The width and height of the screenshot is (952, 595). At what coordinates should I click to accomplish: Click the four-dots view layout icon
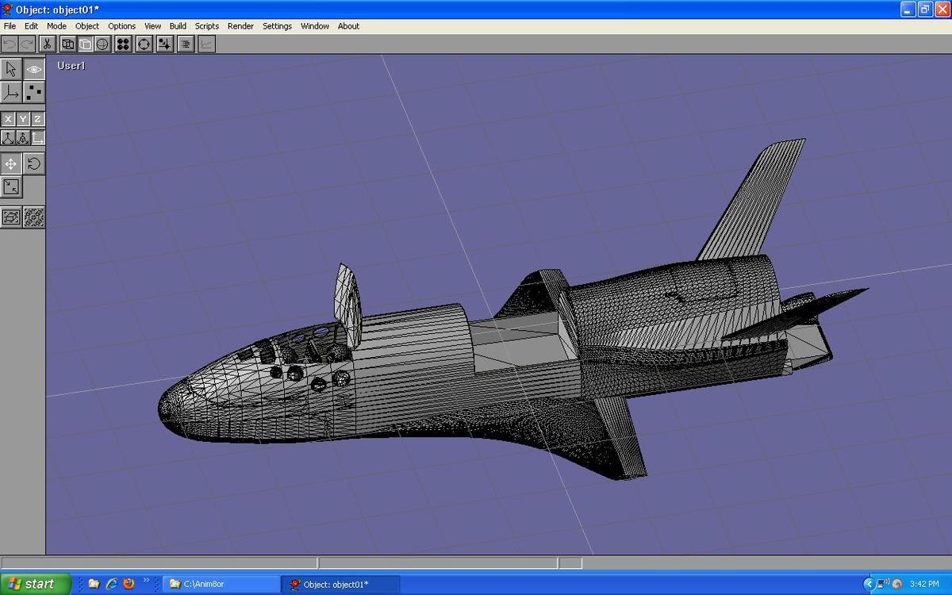[123, 44]
